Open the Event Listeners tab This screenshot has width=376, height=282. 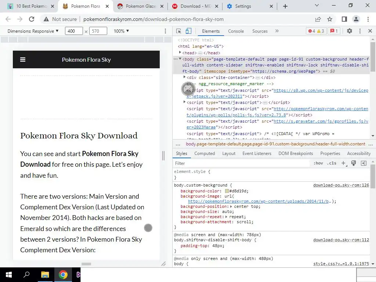pyautogui.click(x=257, y=153)
